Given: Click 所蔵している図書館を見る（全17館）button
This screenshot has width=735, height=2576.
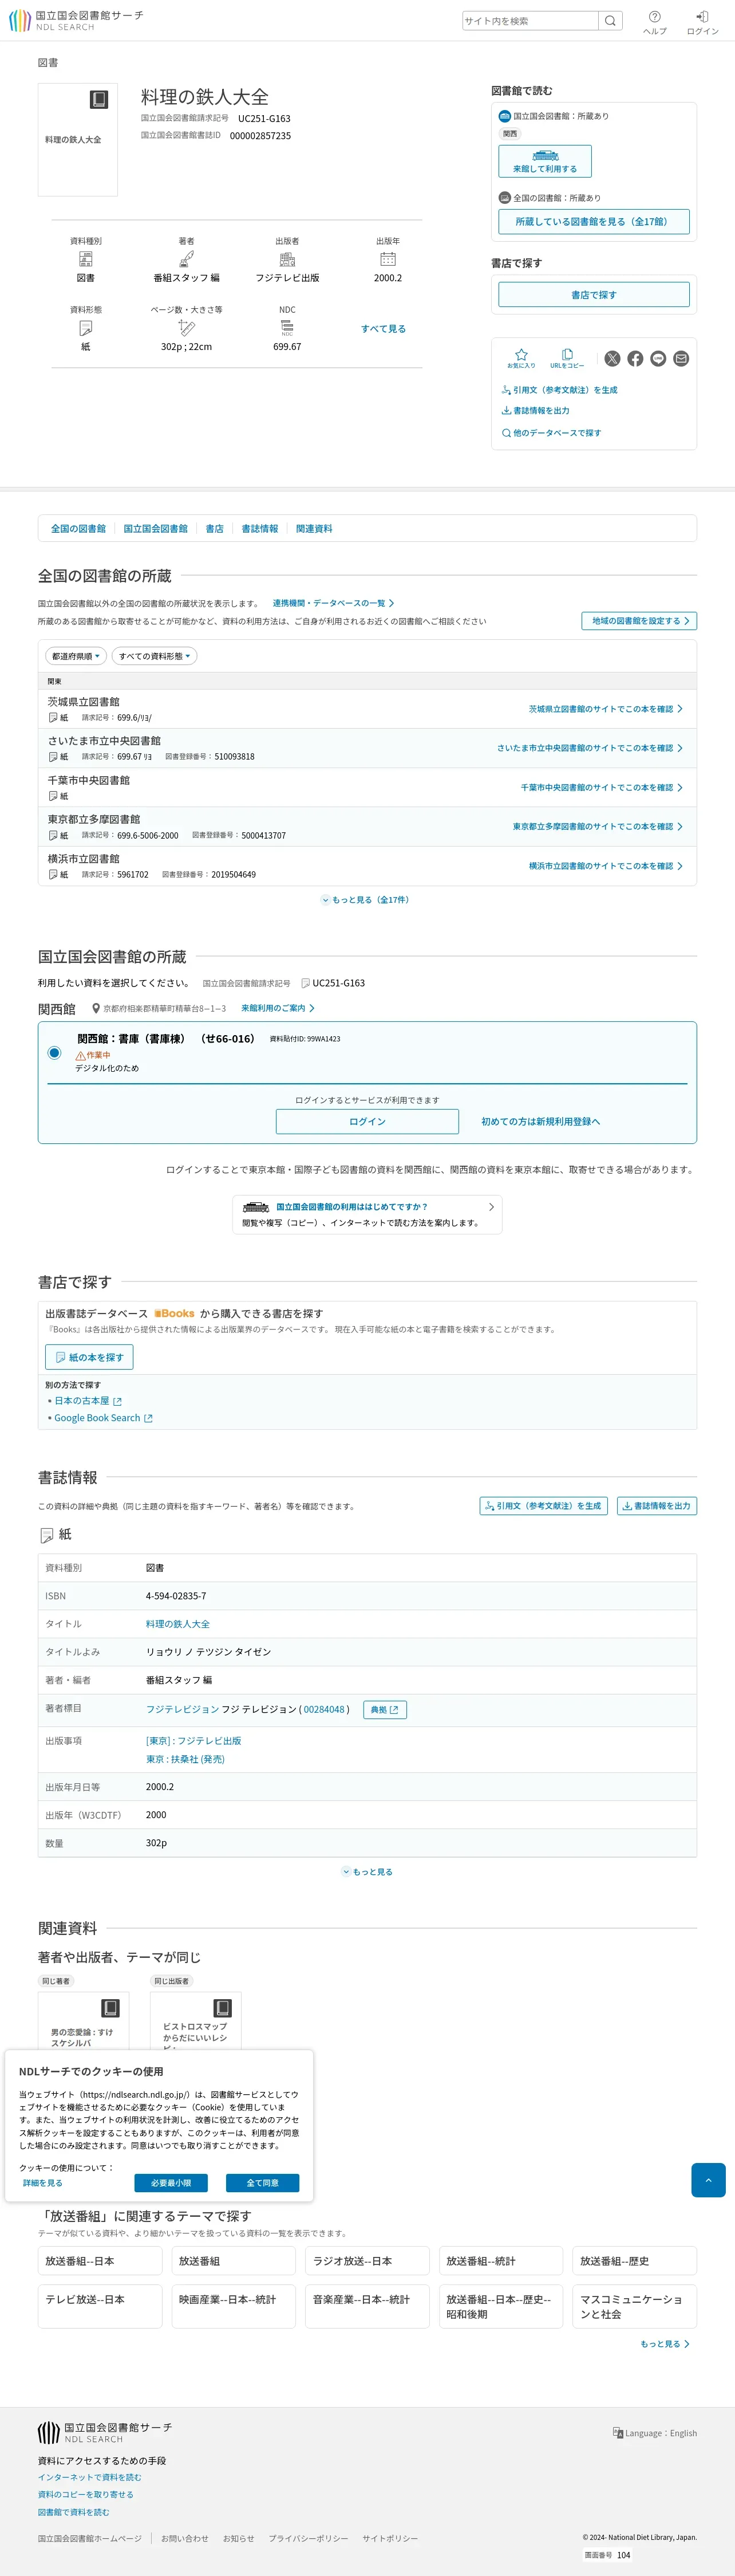Looking at the screenshot, I should click(594, 221).
